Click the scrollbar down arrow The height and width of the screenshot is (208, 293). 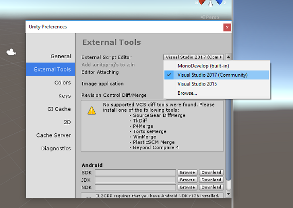click(x=228, y=194)
